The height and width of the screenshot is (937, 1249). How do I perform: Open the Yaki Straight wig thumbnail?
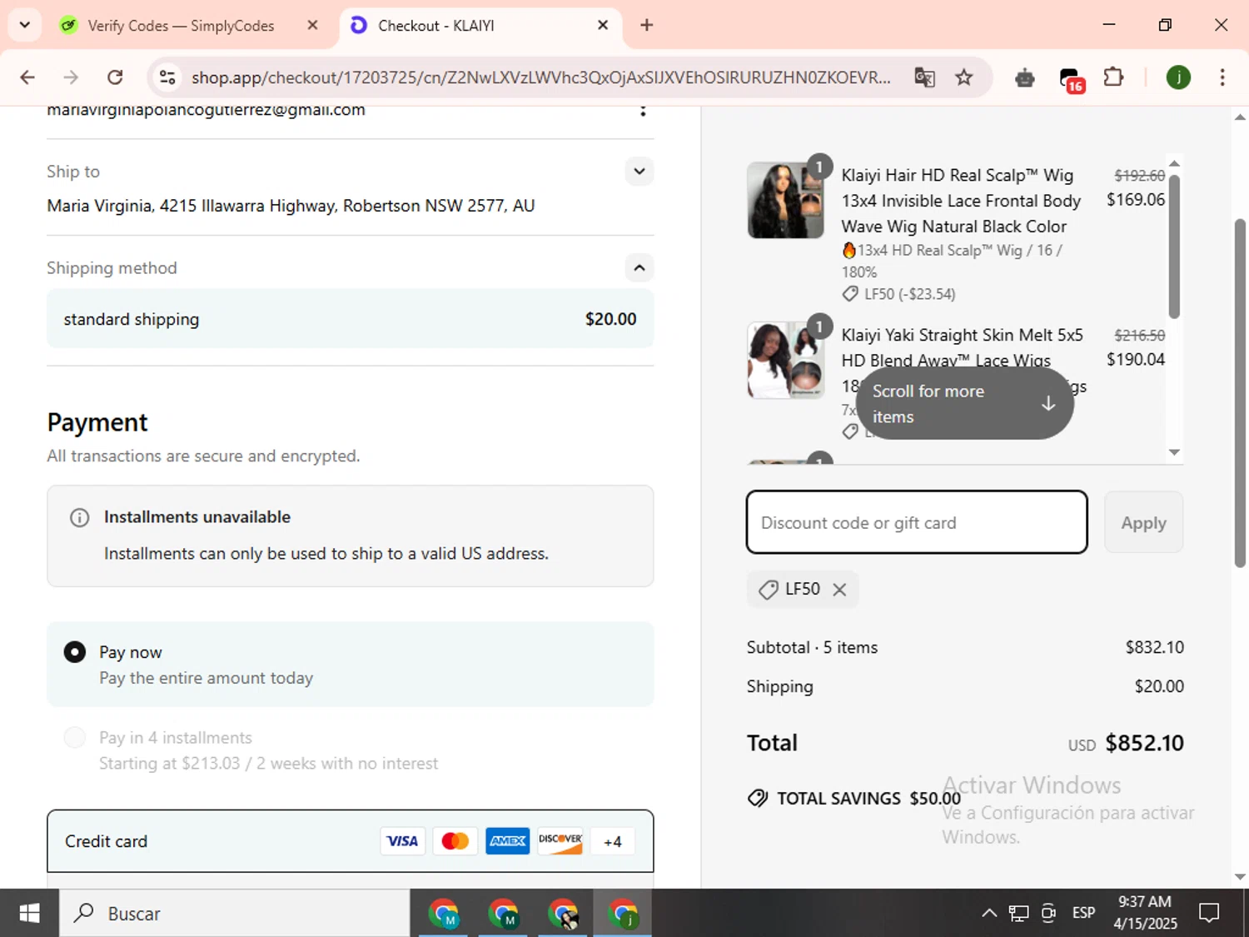tap(785, 360)
